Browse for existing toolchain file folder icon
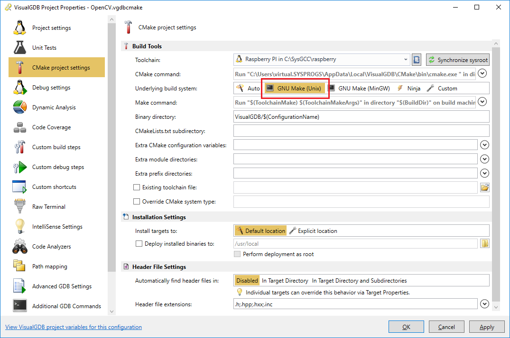The image size is (510, 338). (485, 187)
